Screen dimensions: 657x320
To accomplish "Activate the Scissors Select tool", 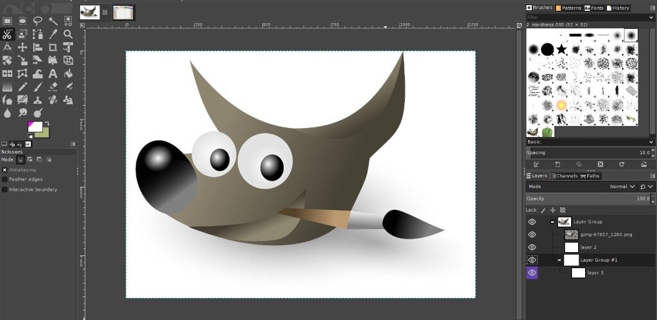I will (7, 35).
